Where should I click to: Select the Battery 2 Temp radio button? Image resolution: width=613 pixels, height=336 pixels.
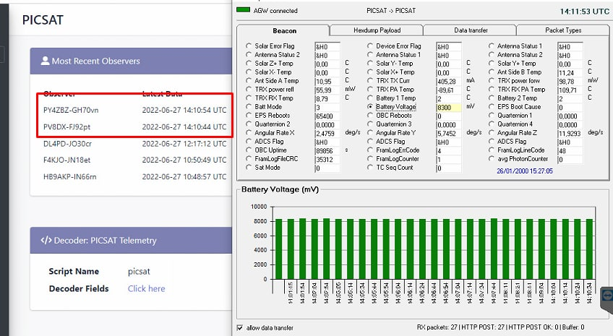pos(491,98)
